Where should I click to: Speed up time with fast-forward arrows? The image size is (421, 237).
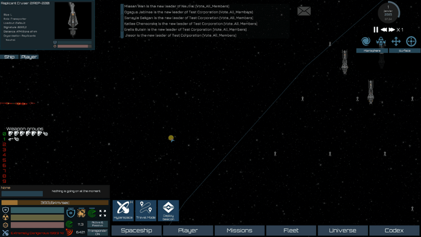click(392, 29)
